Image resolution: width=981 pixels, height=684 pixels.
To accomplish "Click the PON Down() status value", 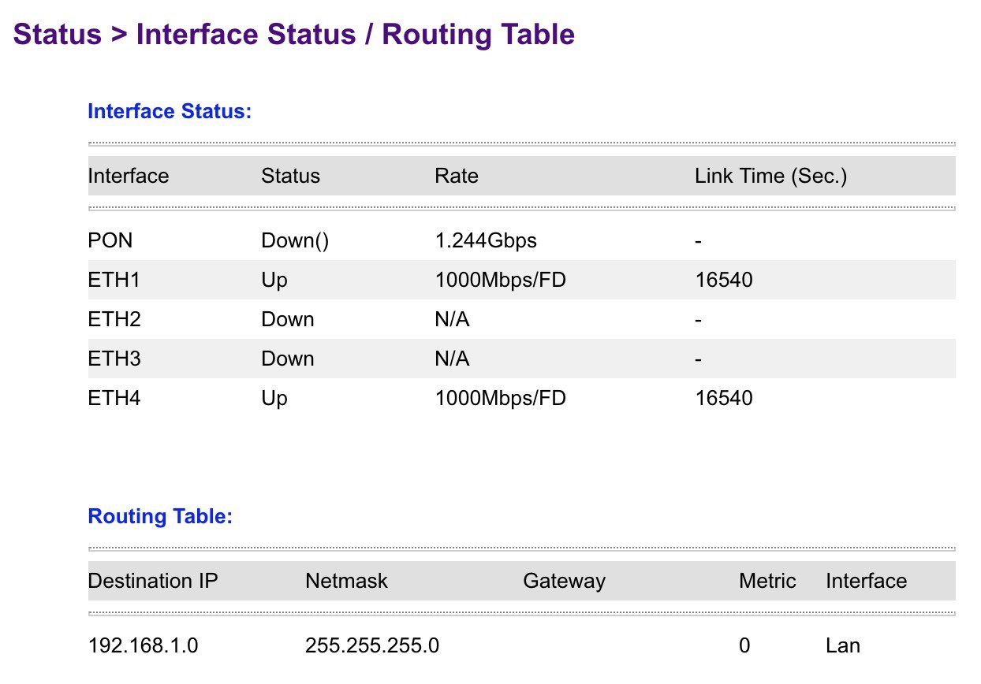I will coord(295,240).
